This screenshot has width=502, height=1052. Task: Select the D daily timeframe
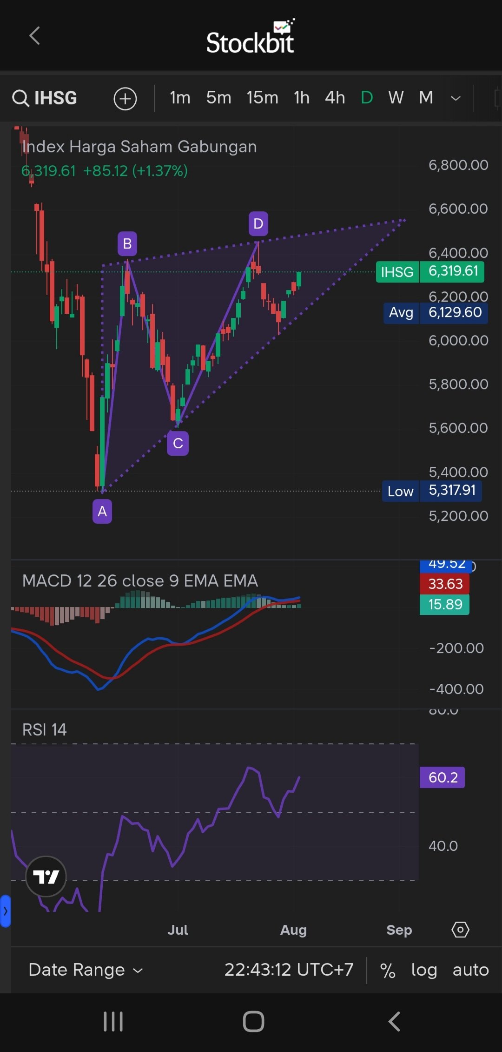pos(367,98)
